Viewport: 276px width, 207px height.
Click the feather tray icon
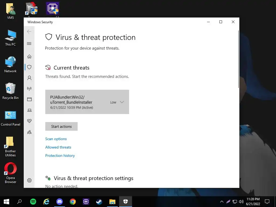(228, 202)
